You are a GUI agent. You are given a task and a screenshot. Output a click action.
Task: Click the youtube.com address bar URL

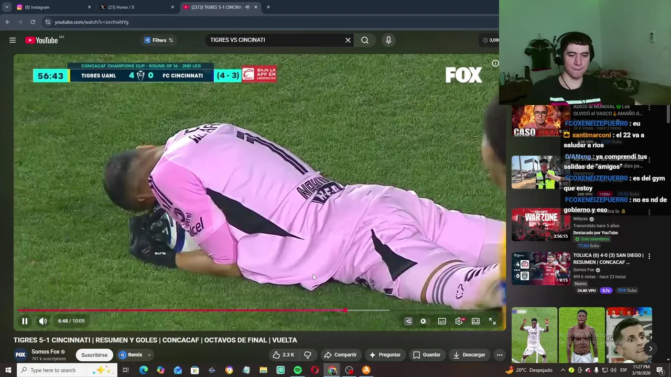(91, 22)
